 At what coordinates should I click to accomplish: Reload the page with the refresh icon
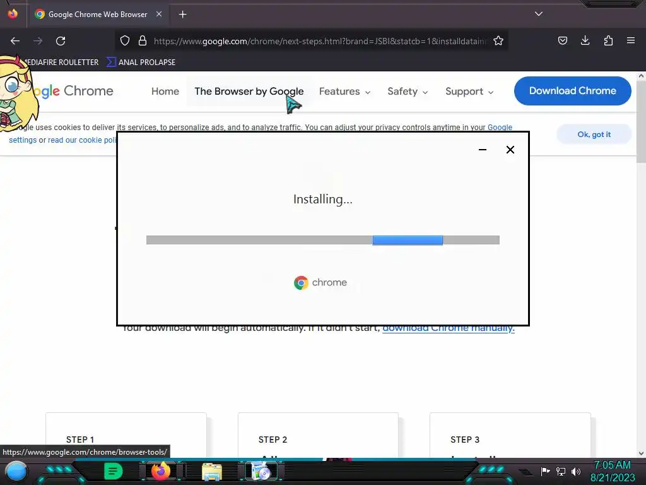tap(61, 41)
